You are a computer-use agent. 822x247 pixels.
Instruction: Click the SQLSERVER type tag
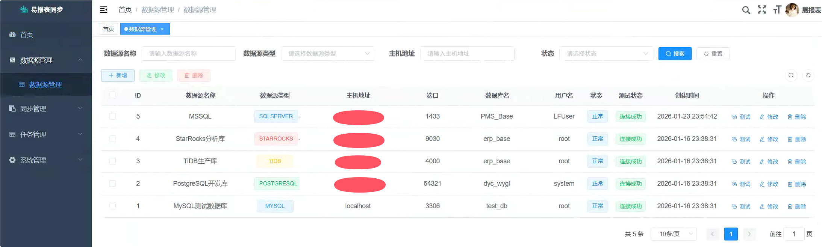coord(276,116)
